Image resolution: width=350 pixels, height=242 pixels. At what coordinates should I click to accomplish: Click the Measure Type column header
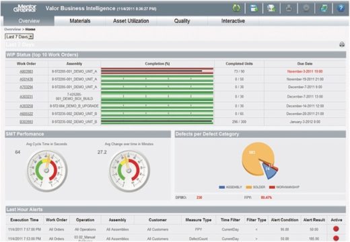(199, 220)
